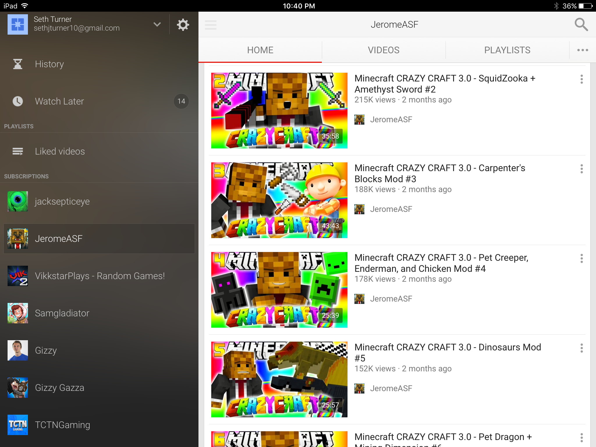Viewport: 596px width, 447px height.
Task: Open the settings gear icon
Action: pos(183,25)
